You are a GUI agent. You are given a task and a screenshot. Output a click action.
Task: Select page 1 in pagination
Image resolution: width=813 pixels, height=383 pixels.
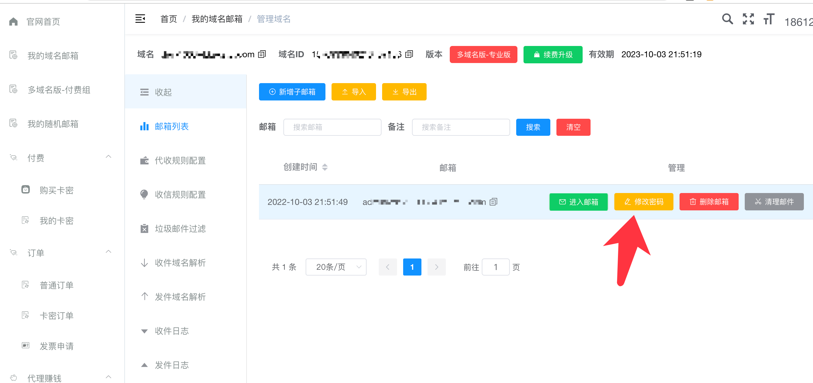point(412,267)
